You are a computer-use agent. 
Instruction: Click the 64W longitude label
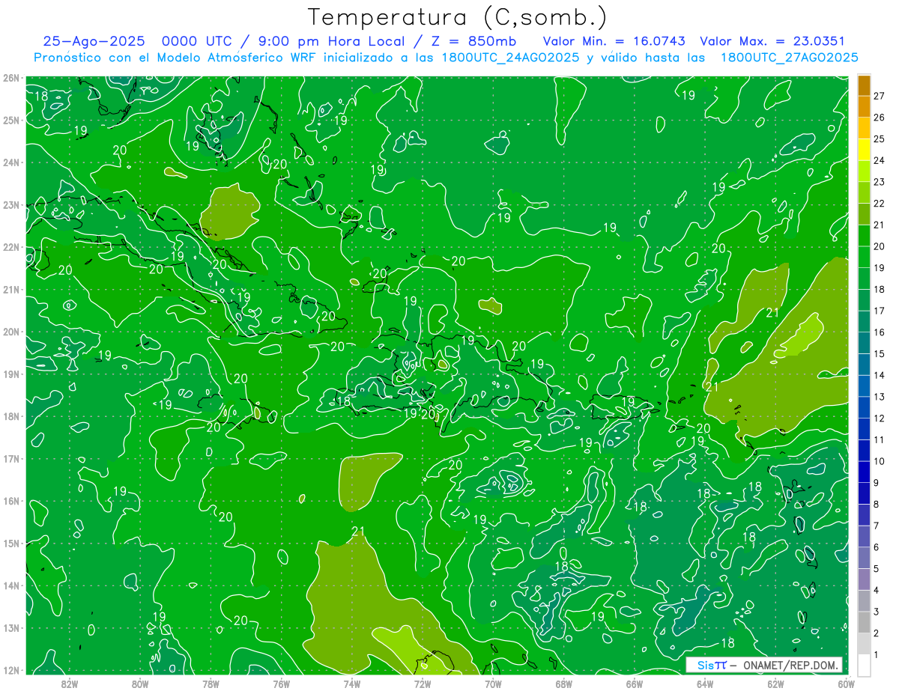(x=705, y=684)
